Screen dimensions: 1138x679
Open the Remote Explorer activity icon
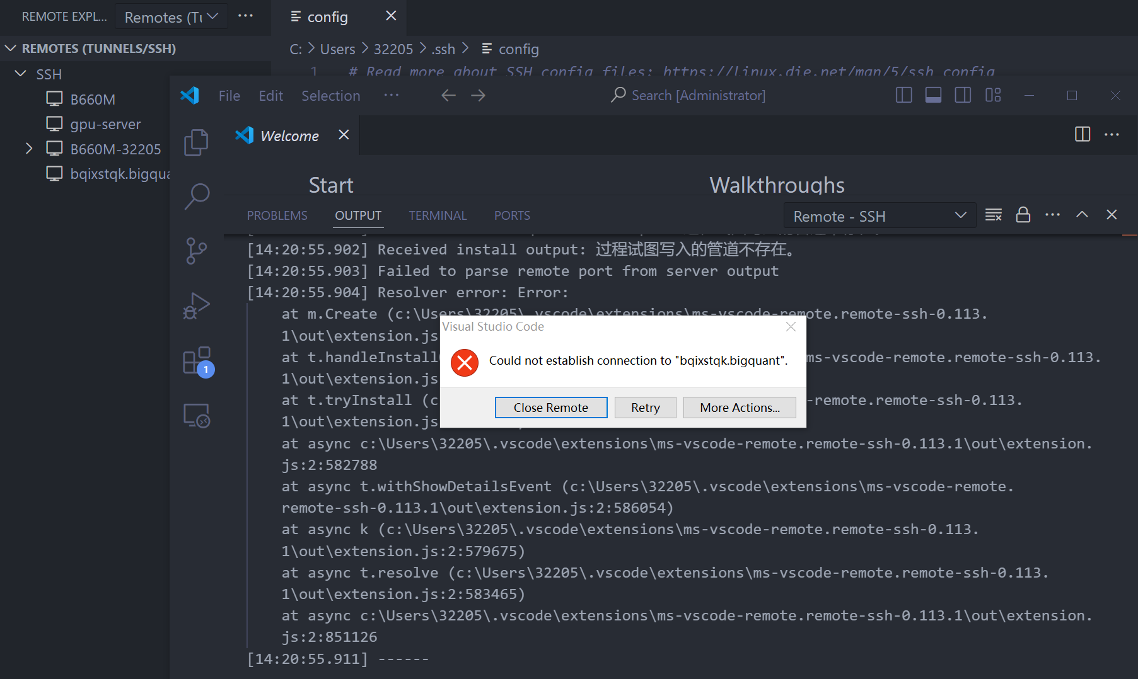click(x=196, y=416)
